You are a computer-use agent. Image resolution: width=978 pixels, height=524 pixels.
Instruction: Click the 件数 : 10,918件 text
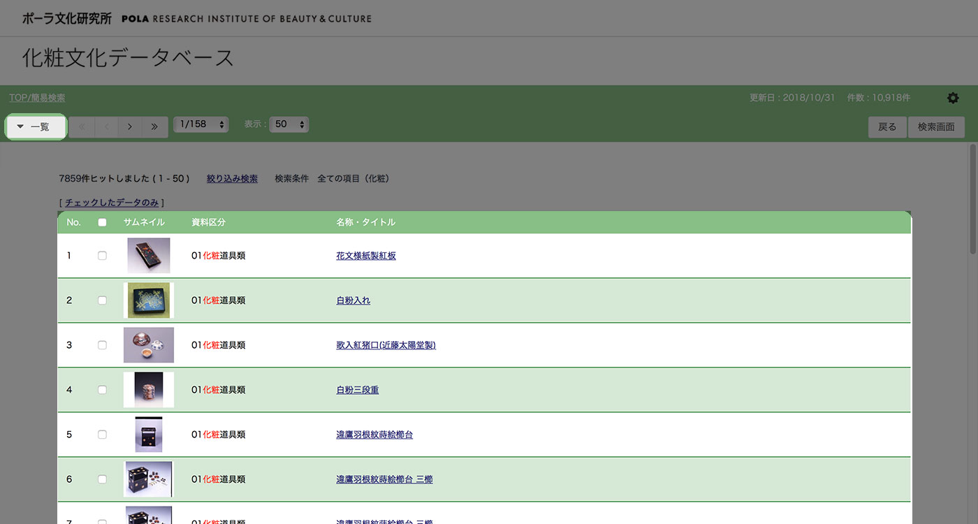pos(878,98)
